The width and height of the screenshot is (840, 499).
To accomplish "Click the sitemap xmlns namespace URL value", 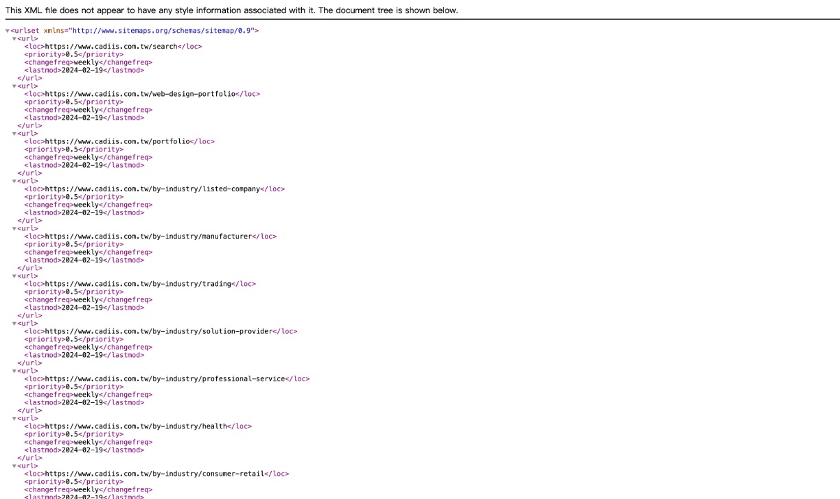I will click(x=163, y=31).
